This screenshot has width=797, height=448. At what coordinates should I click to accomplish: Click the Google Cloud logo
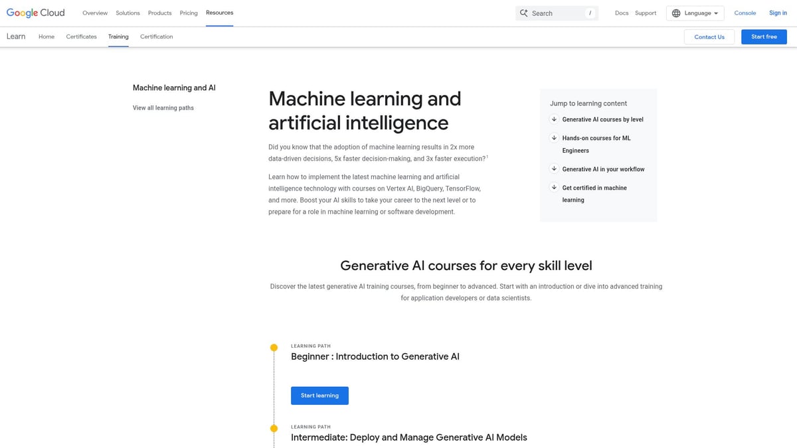click(35, 13)
